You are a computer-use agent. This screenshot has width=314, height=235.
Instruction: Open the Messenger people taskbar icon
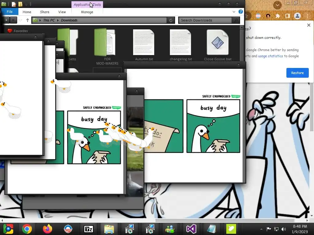click(170, 229)
